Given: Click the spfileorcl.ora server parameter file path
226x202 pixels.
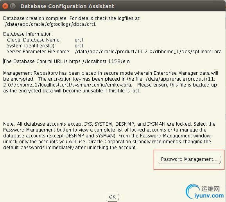Looking at the screenshot, I should coord(148,52).
